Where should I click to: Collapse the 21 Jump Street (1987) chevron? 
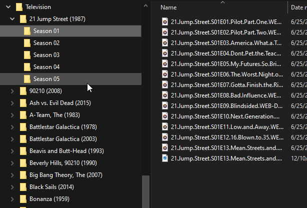(12, 19)
